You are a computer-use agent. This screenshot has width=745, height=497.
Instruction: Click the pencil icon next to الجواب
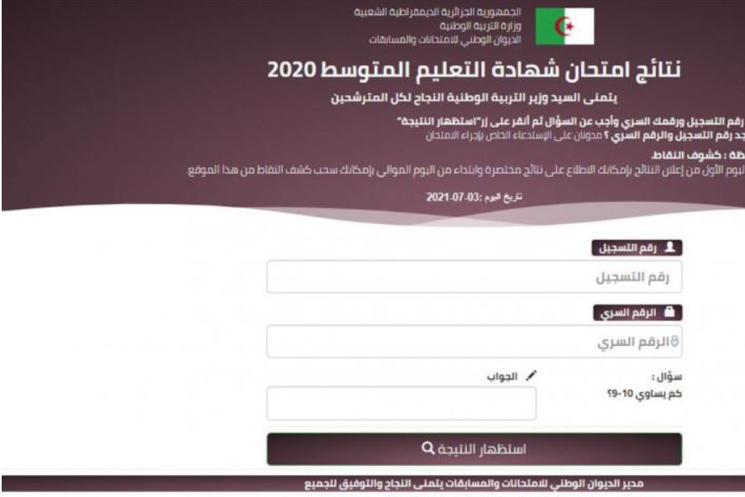click(531, 376)
